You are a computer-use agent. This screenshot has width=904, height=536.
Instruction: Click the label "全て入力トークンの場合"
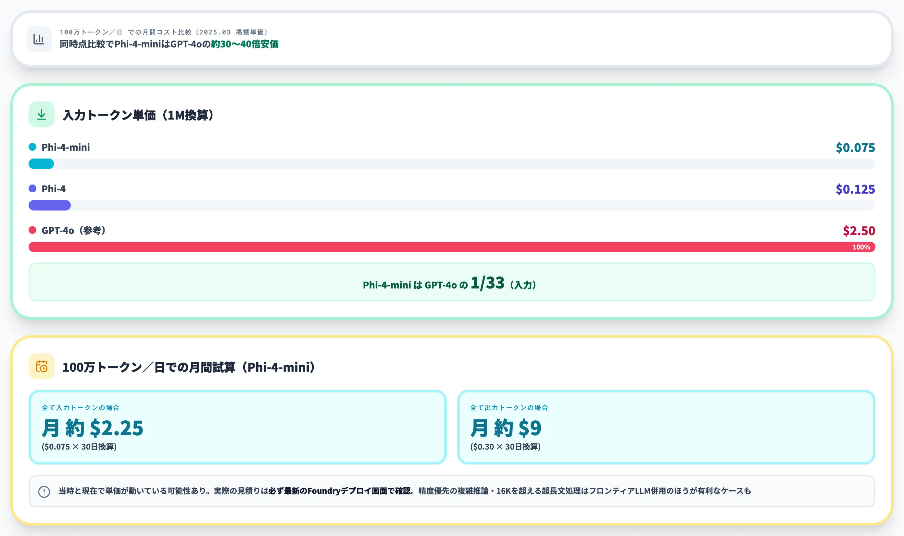[x=81, y=407]
